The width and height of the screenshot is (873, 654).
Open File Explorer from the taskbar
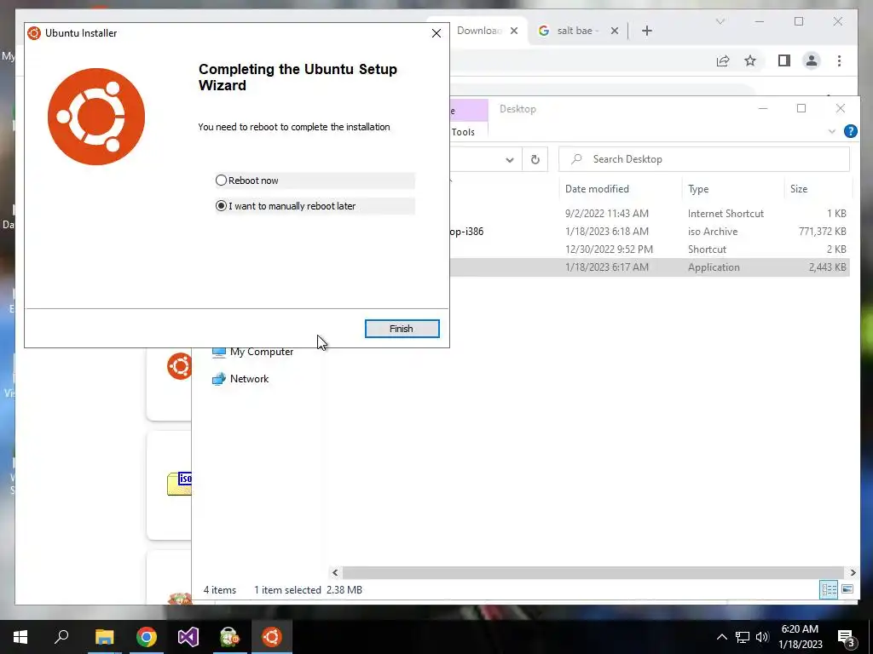point(104,637)
